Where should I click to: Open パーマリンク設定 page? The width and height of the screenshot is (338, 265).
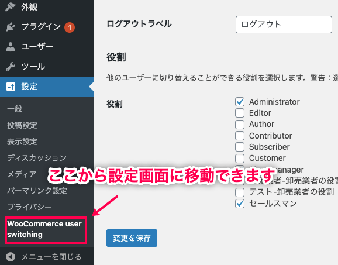[37, 191]
